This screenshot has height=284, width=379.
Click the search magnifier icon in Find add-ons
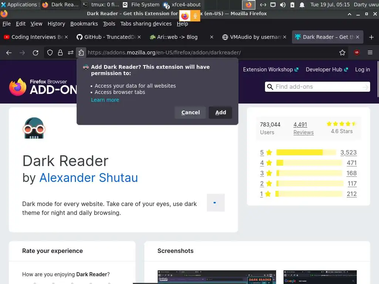coord(270,87)
